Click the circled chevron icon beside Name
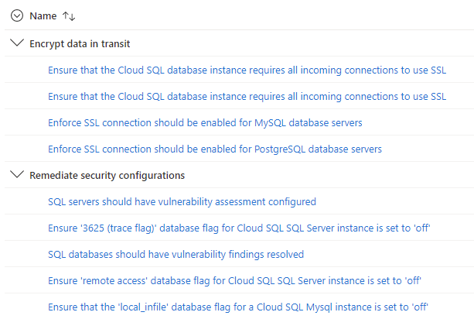 (17, 15)
